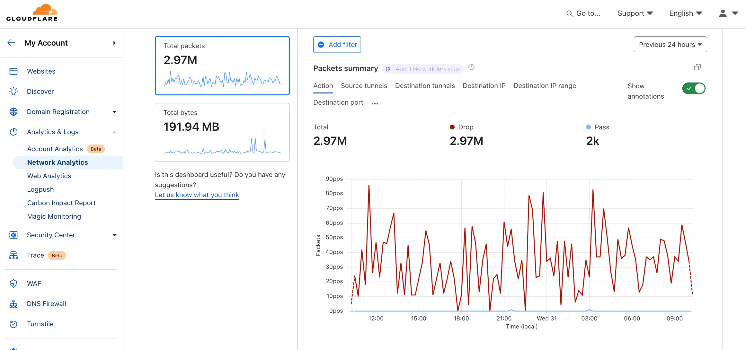746x350 pixels.
Task: Open the Previous 24 hours dropdown
Action: pyautogui.click(x=670, y=44)
